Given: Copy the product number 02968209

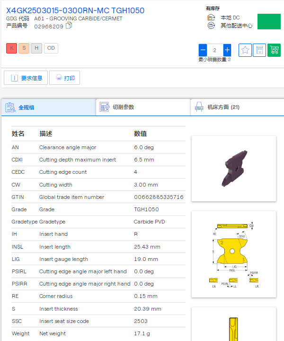Looking at the screenshot, I should (x=69, y=26).
